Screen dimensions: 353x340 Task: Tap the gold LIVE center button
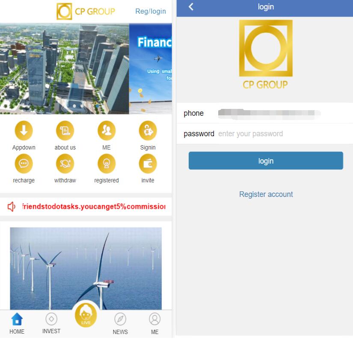pyautogui.click(x=86, y=315)
